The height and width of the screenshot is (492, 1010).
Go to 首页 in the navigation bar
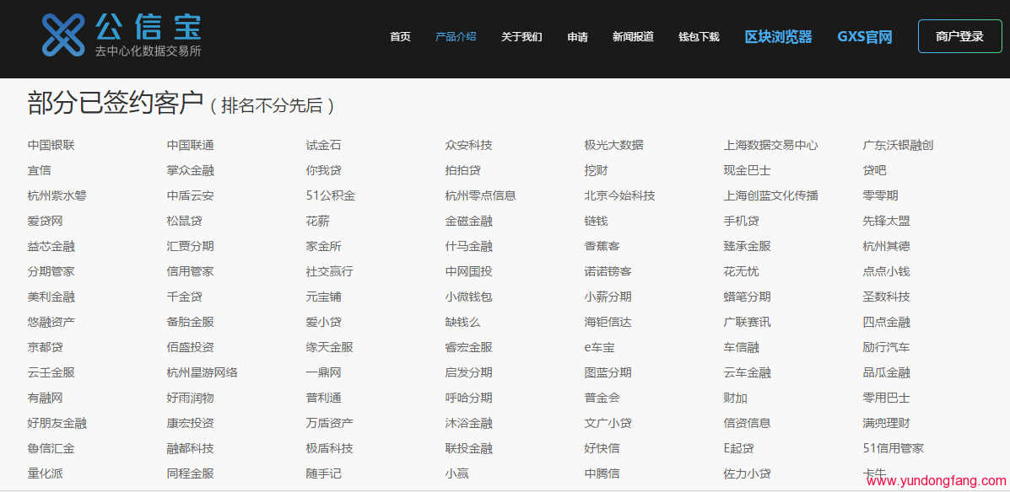click(399, 36)
